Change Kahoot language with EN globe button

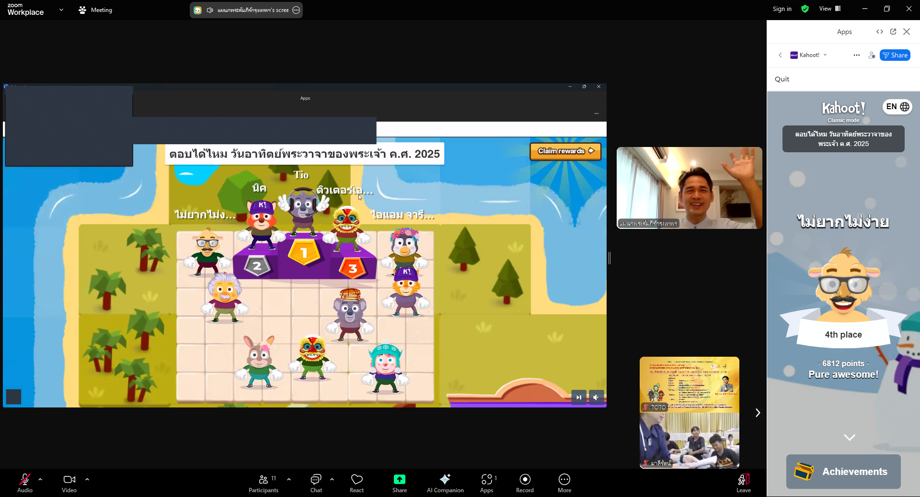tap(897, 107)
